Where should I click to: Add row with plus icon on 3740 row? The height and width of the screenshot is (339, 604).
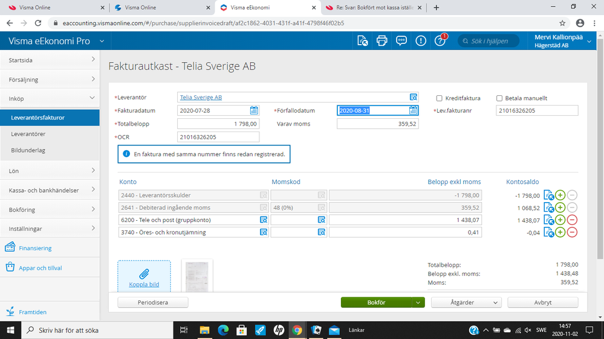[560, 232]
